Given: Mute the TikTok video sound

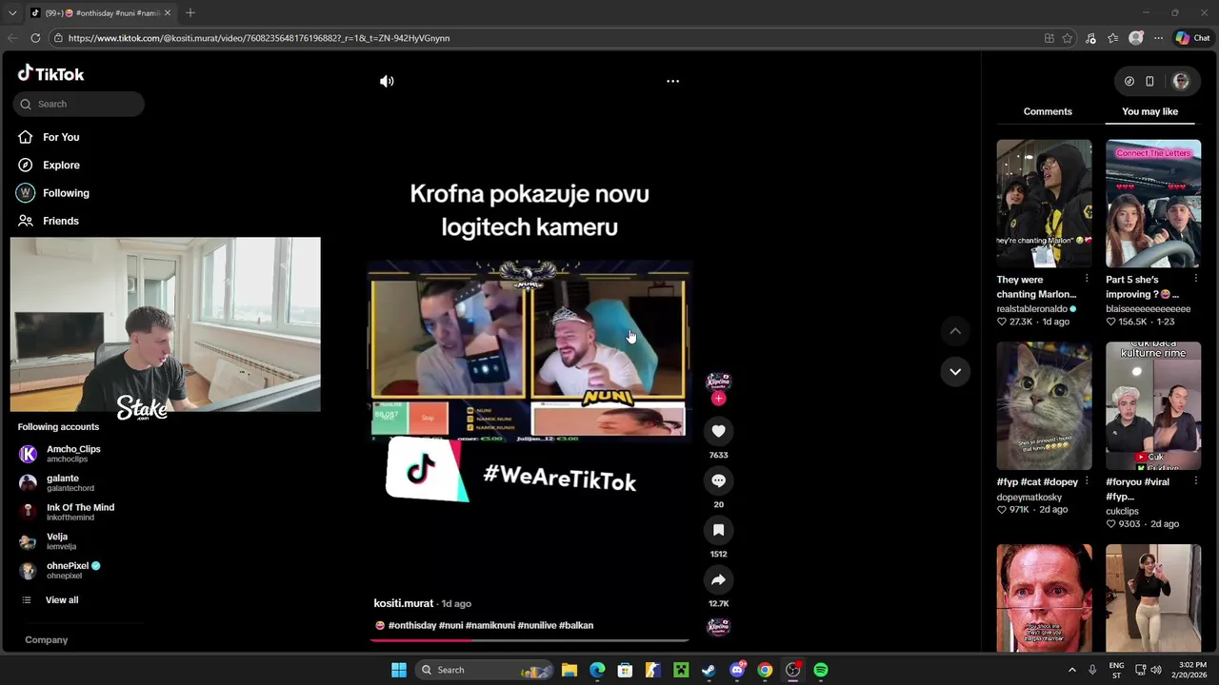Looking at the screenshot, I should coord(387,81).
